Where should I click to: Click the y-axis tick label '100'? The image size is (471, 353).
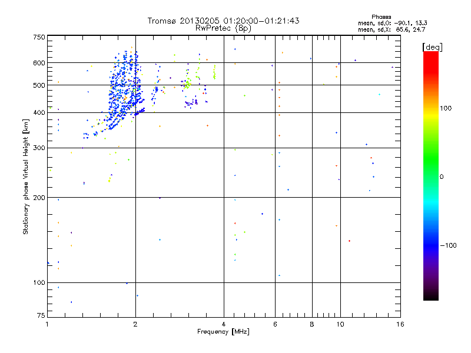point(39,283)
